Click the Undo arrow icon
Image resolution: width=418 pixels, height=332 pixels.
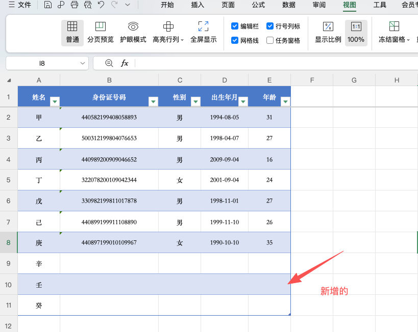tap(101, 5)
